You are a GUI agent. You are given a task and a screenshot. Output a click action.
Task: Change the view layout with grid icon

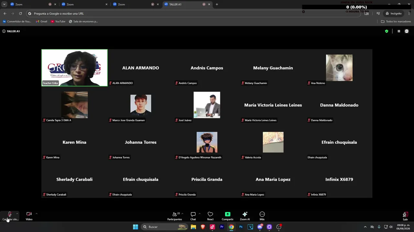coord(399,31)
